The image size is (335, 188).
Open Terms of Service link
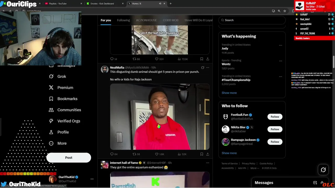230,164
